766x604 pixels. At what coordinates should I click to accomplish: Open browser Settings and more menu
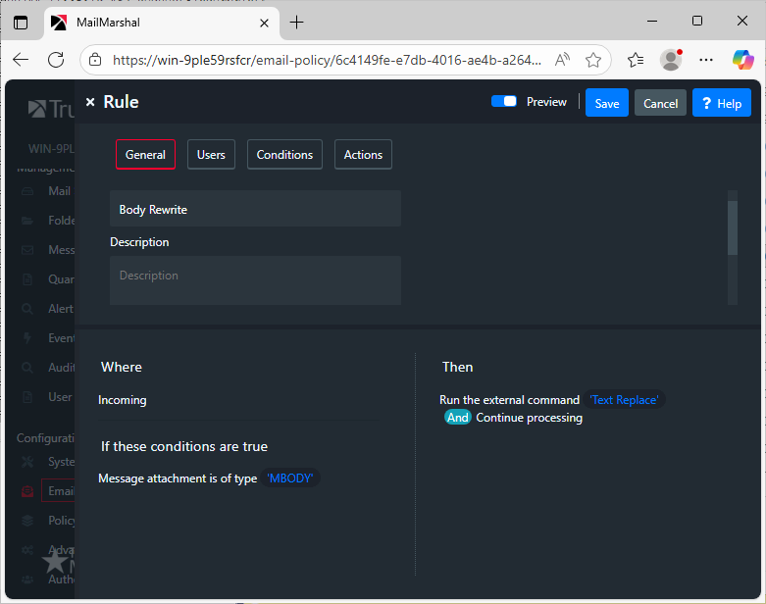click(706, 60)
